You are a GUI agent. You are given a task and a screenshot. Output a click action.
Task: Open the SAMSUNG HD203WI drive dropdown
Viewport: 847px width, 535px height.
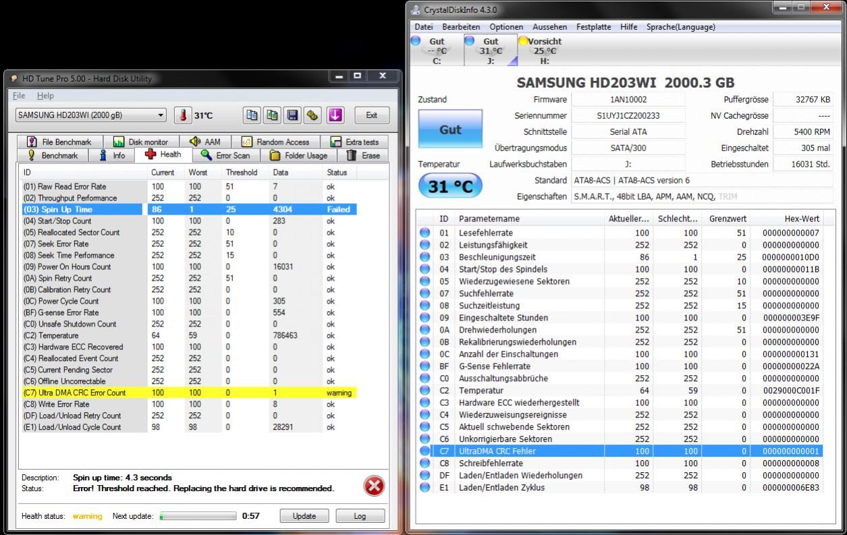point(90,115)
